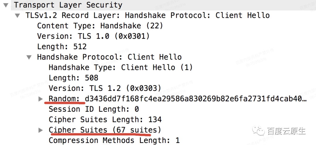Select the Length: 508 row
The height and width of the screenshot is (145, 316).
coord(73,78)
